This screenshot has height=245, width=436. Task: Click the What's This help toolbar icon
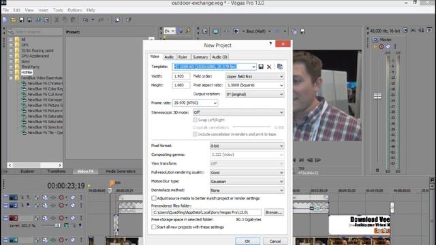pos(129,20)
